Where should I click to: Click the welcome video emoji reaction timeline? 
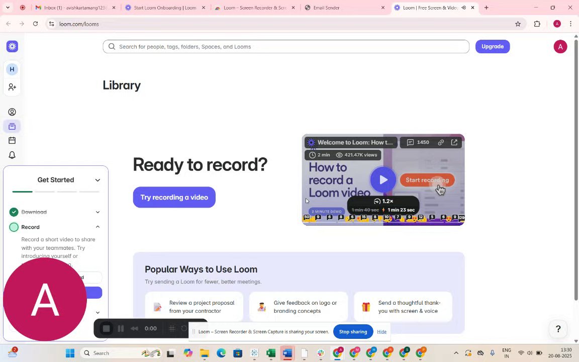pyautogui.click(x=383, y=218)
